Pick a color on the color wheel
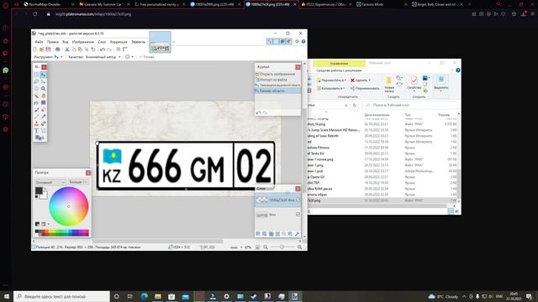538x302 pixels. (69, 206)
